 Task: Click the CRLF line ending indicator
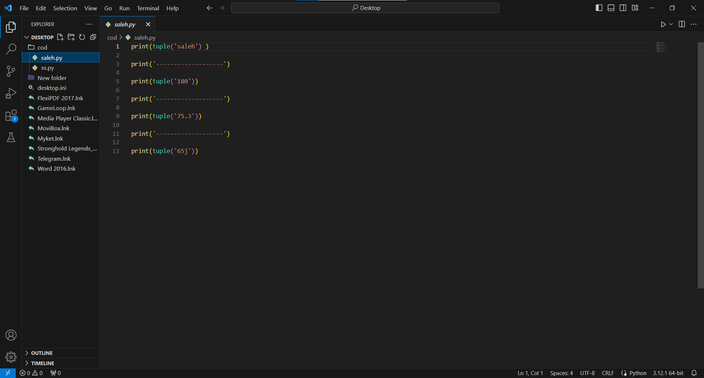pos(608,373)
